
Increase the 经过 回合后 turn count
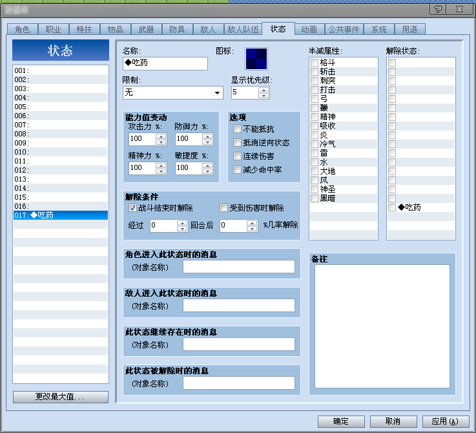pyautogui.click(x=182, y=223)
